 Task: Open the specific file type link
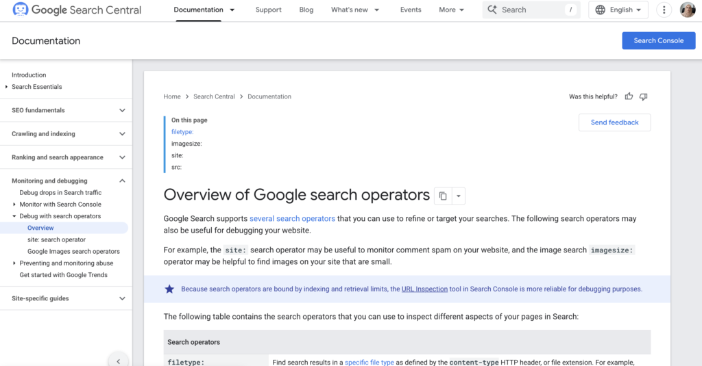click(x=370, y=362)
